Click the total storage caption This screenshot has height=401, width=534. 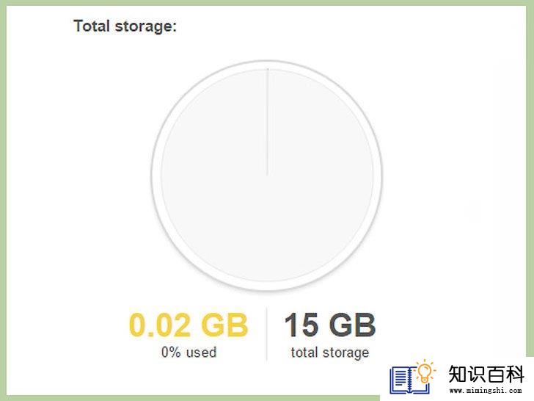tap(330, 353)
